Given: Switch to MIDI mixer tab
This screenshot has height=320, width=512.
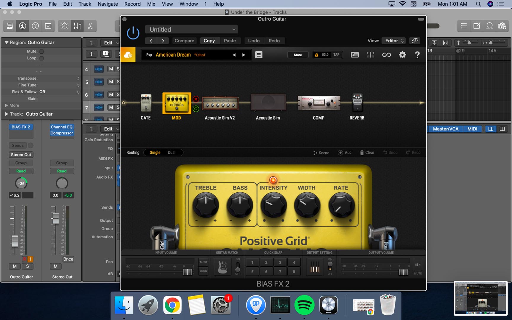Looking at the screenshot, I should point(472,129).
